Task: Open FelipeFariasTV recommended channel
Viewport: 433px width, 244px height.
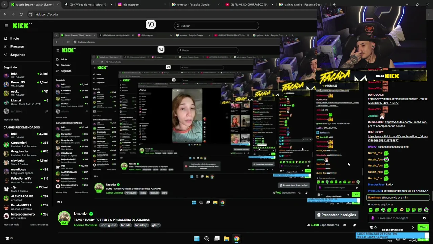Action: pos(26,180)
